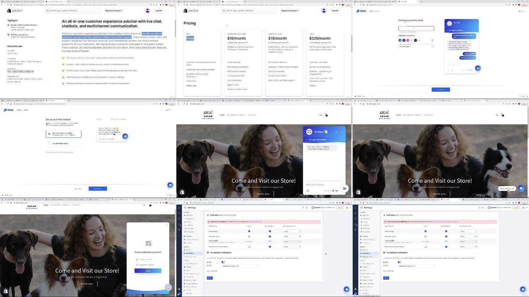The image size is (529, 297).
Task: Switch the Enable toggle in the last Settings screenshot
Action: click(x=399, y=262)
